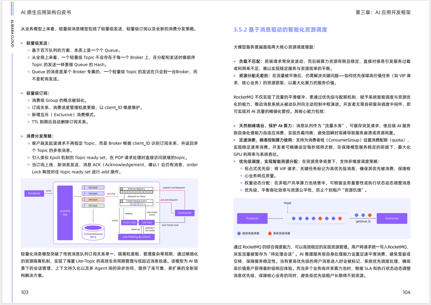Screen dimensions: 431x305
Task: Click the chapter header "第三章：AI 应用开发框架"
Action: [x=383, y=12]
